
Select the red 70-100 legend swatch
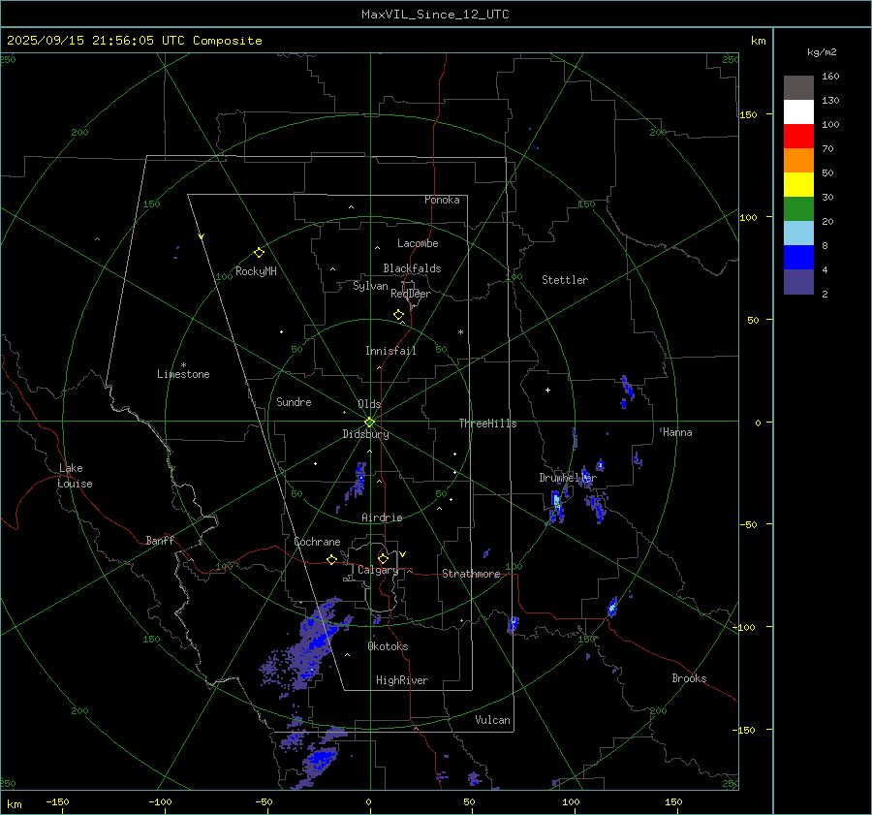point(798,137)
